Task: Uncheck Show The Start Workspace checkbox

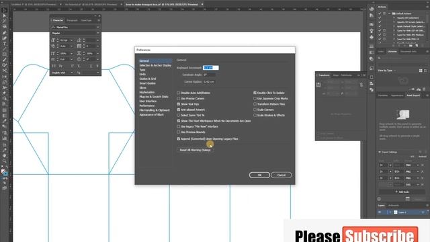Action: tap(179, 121)
